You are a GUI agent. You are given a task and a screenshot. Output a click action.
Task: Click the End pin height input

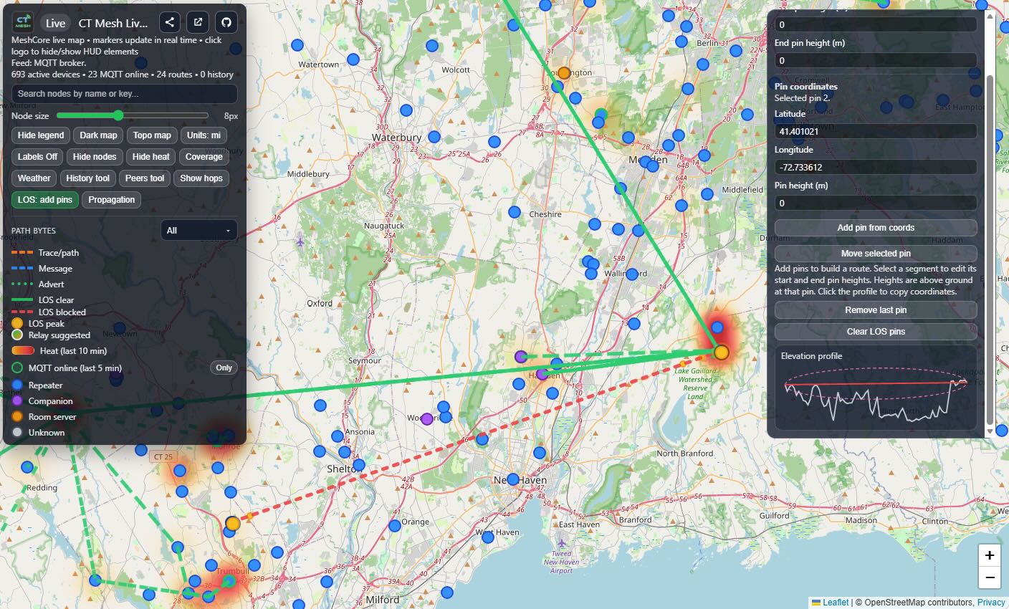pyautogui.click(x=876, y=60)
